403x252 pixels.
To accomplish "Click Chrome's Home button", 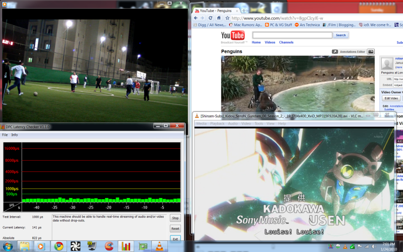I will click(219, 18).
